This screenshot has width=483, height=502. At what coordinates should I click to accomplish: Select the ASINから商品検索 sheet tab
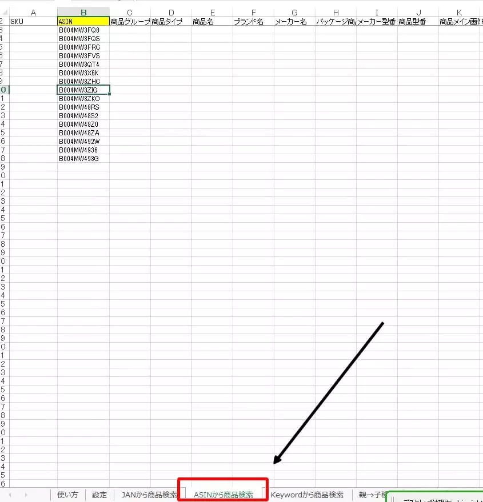(x=223, y=495)
